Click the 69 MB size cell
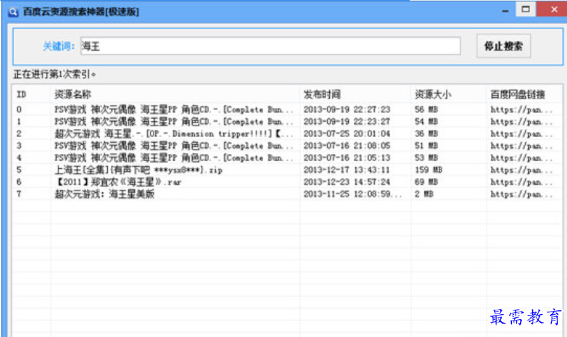 click(x=426, y=182)
